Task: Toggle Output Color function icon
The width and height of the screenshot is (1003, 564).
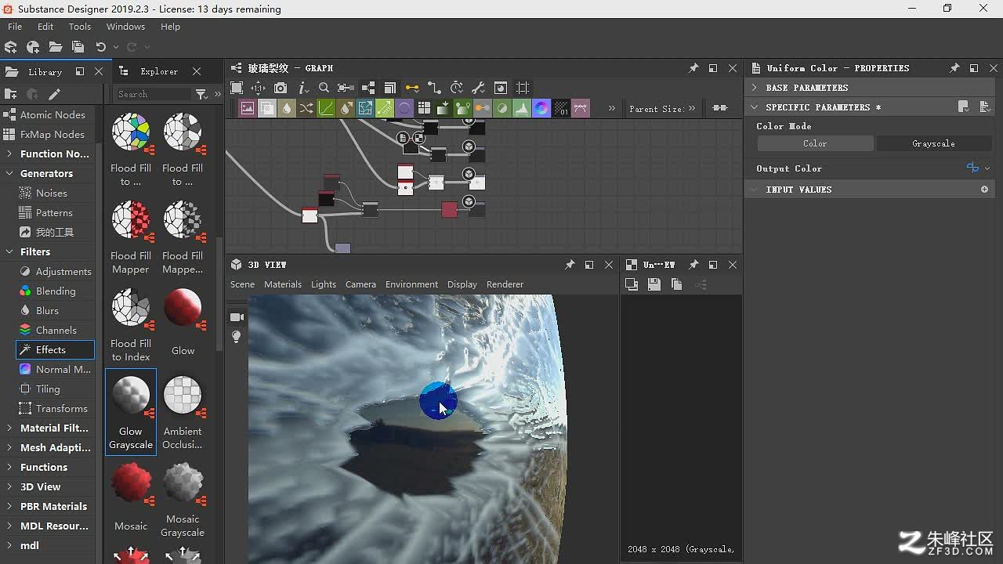Action: tap(973, 168)
